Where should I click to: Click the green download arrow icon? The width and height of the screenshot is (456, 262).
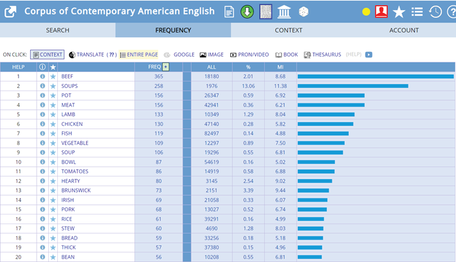point(247,12)
